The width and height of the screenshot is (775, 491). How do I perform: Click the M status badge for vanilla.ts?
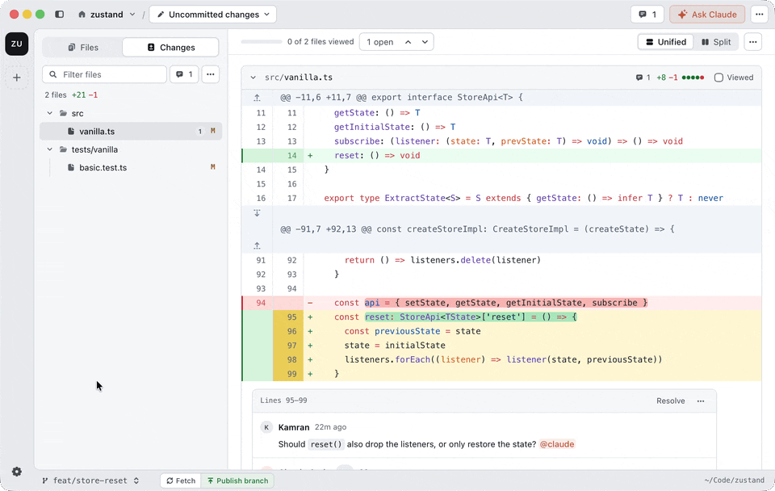coord(213,131)
